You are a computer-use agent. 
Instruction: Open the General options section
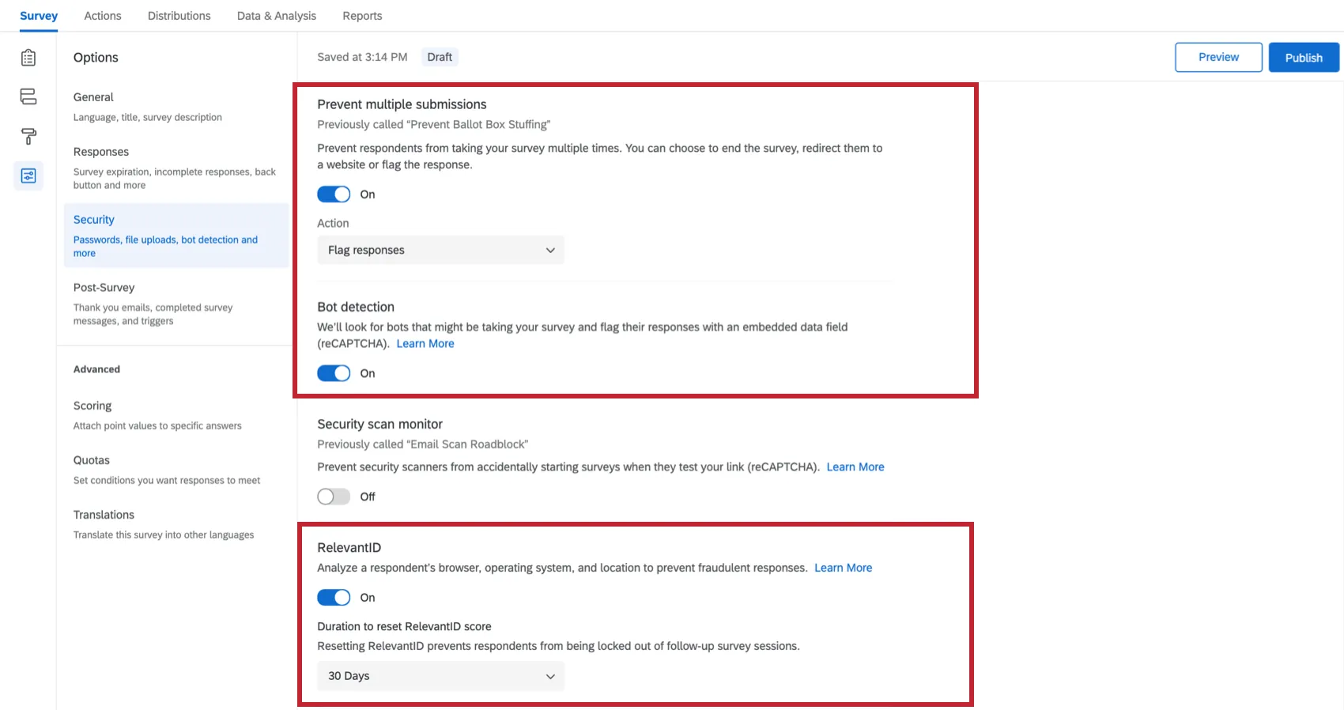(176, 107)
